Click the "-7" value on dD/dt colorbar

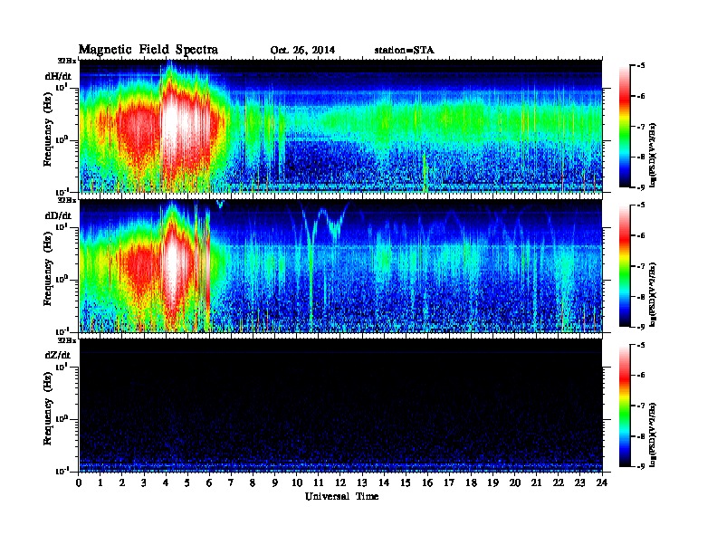(641, 266)
